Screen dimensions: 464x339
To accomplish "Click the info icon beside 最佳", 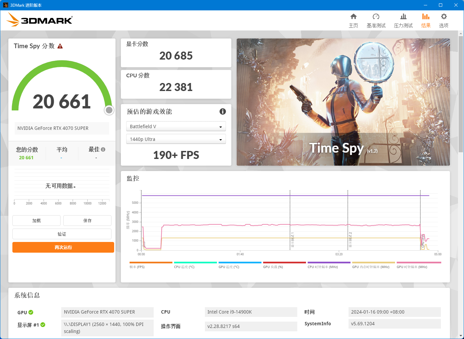I will 103,149.
